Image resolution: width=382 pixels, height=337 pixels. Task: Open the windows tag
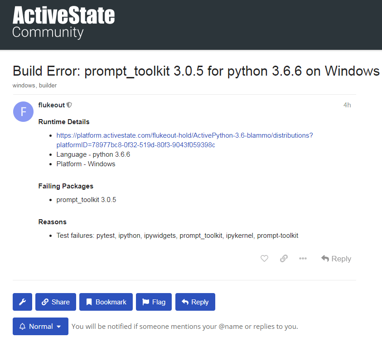click(x=24, y=86)
